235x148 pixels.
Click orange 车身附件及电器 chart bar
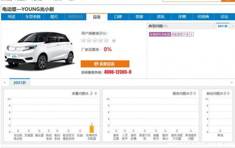click(x=92, y=129)
